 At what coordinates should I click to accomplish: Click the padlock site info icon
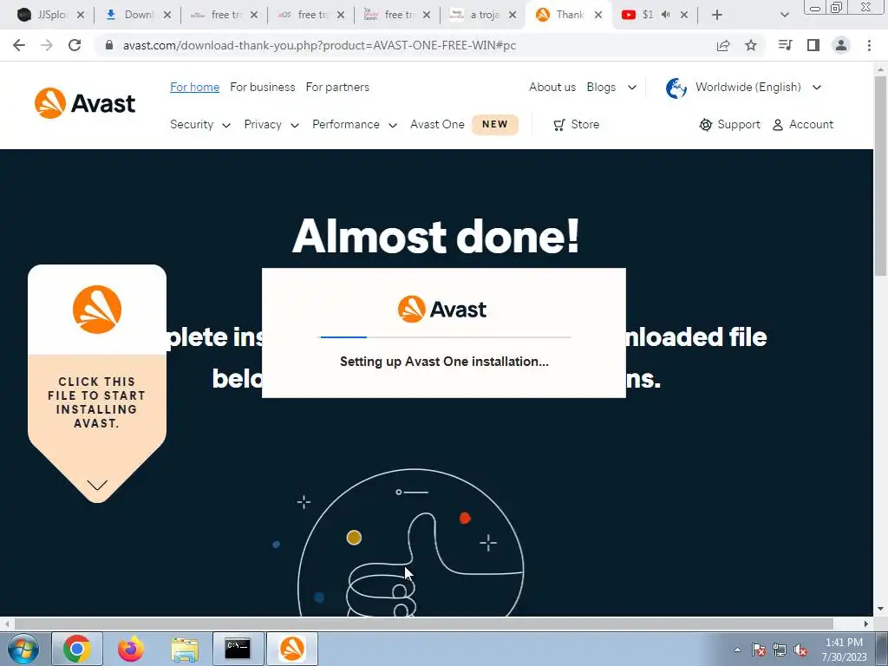click(x=109, y=45)
